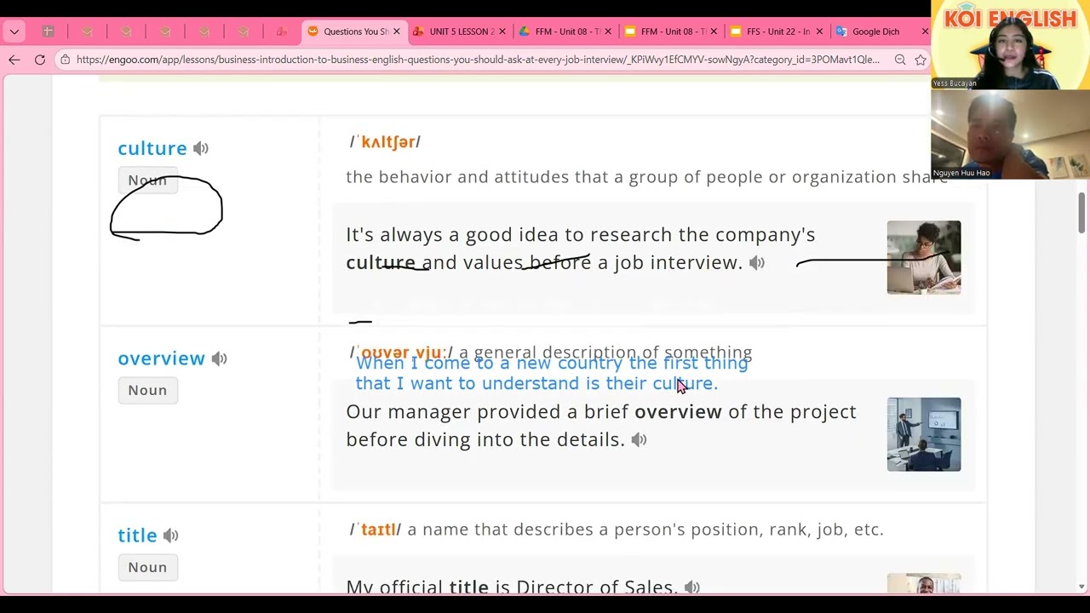
Task: Click the sentence 'Our manager provided a brief overview'
Action: [601, 426]
